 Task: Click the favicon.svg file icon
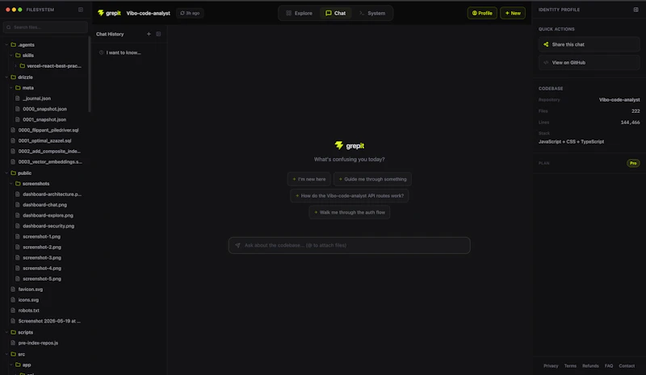point(13,290)
